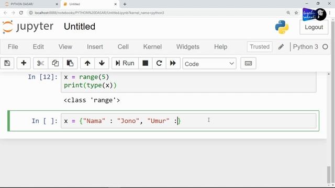
Task: Restart kernel and run all cells icon
Action: click(x=173, y=63)
